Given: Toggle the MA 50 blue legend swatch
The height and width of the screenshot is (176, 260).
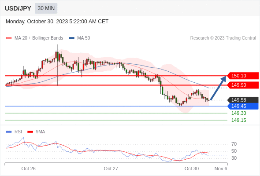Looking at the screenshot, I should click(x=71, y=38).
